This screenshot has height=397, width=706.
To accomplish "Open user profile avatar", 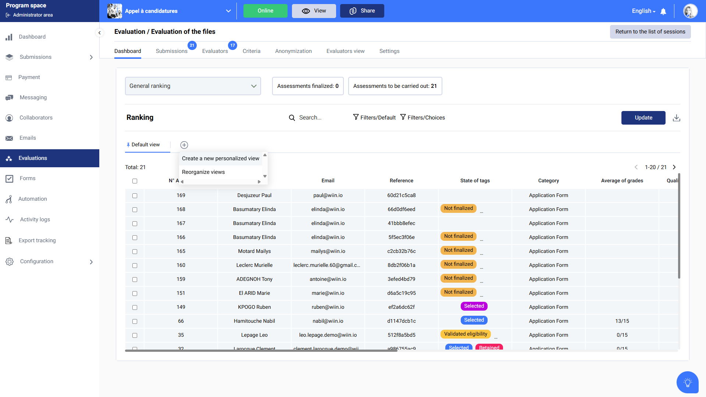I will click(690, 11).
